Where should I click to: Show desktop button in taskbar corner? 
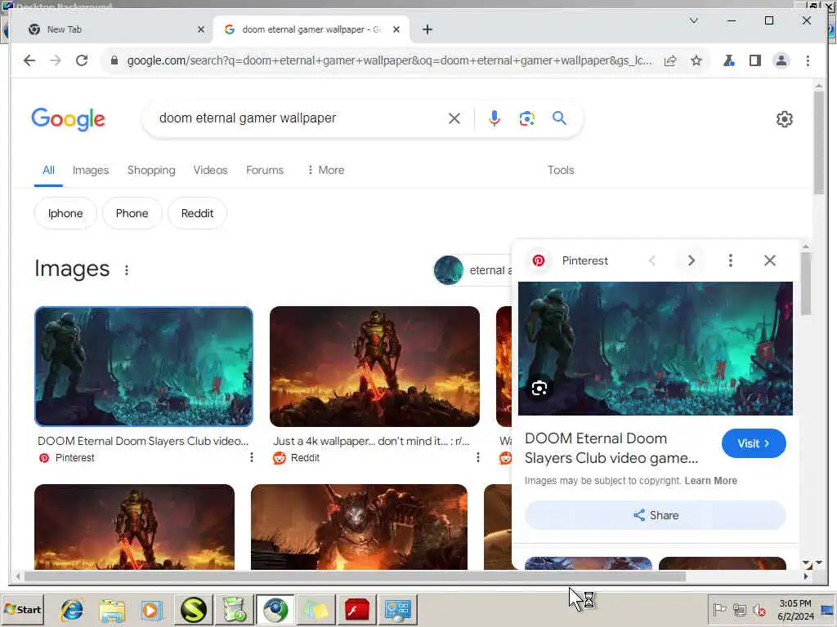[829, 609]
